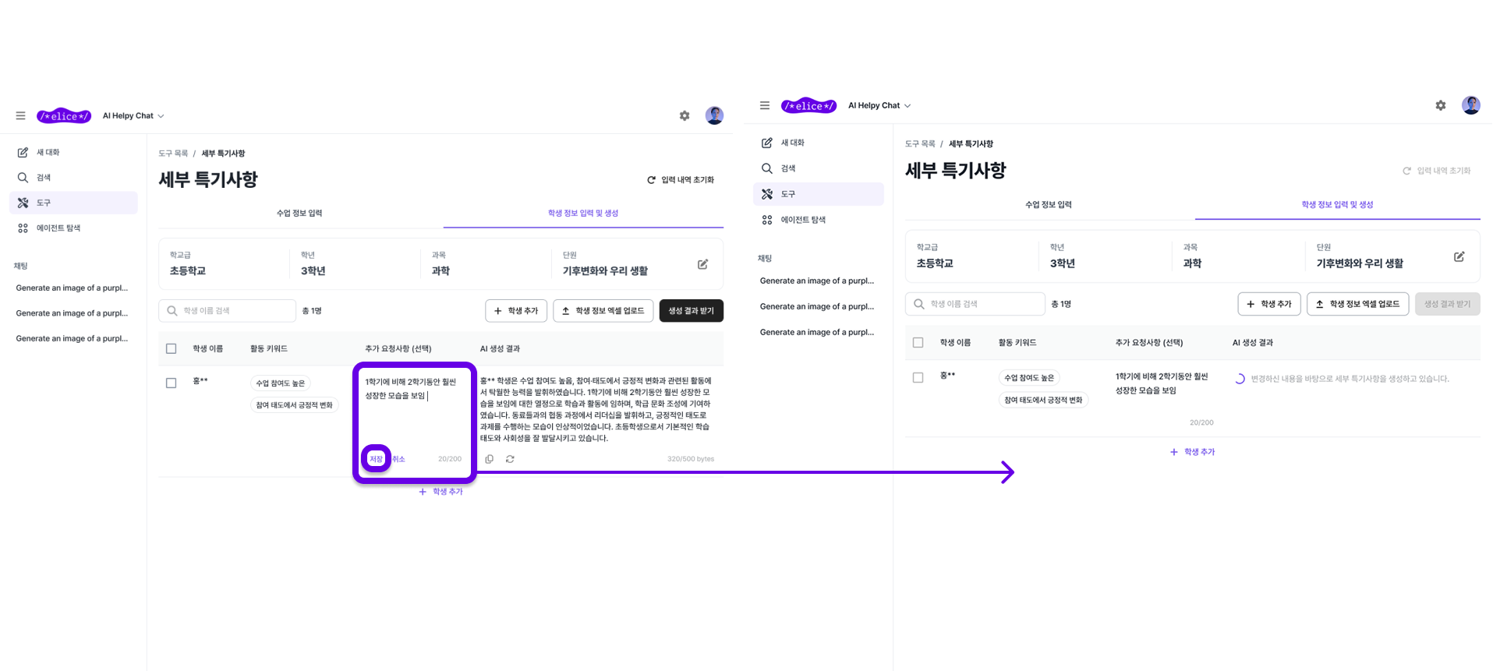The width and height of the screenshot is (1493, 671).
Task: Click 입력 내역 초기화 reset icon in left screen
Action: (651, 180)
